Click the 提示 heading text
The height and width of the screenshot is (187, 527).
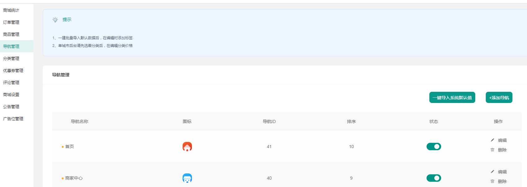[x=67, y=19]
